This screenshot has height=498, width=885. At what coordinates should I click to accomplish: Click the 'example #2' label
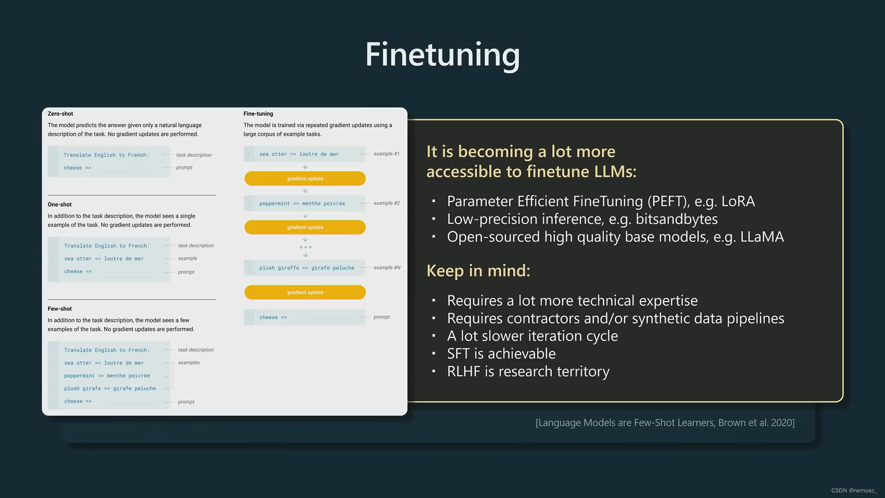[x=387, y=203]
